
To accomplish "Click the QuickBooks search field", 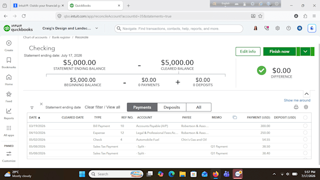I will click(179, 29).
